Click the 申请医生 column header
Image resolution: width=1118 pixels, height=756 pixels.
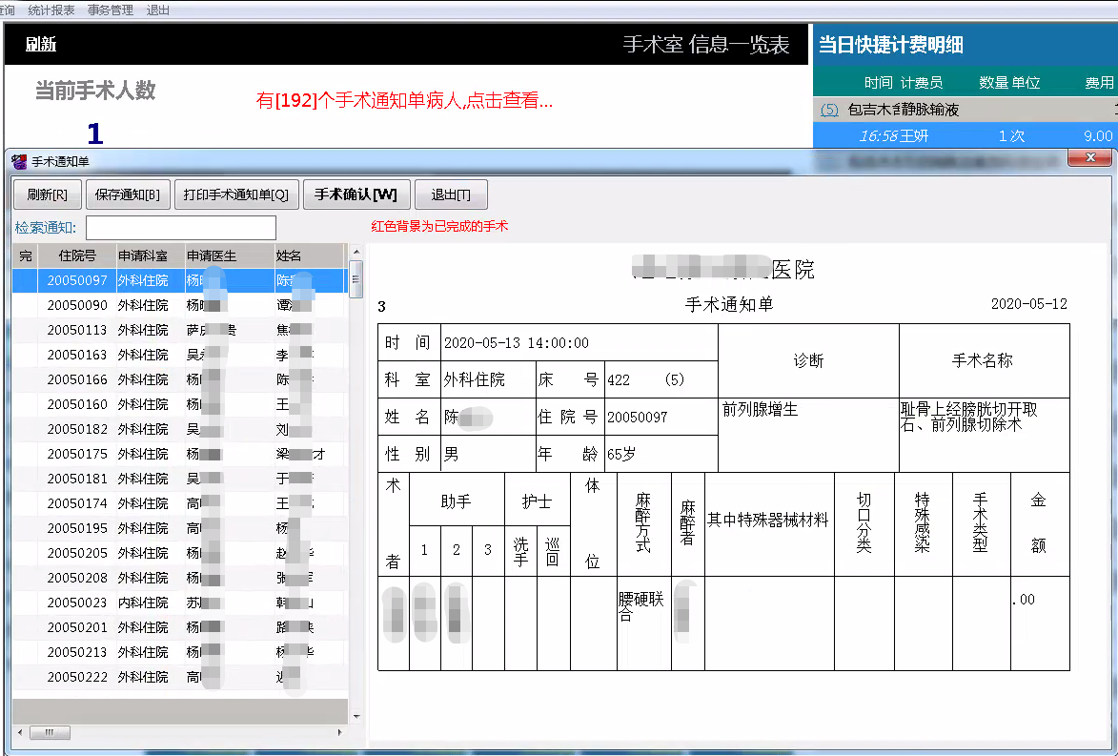(x=212, y=255)
